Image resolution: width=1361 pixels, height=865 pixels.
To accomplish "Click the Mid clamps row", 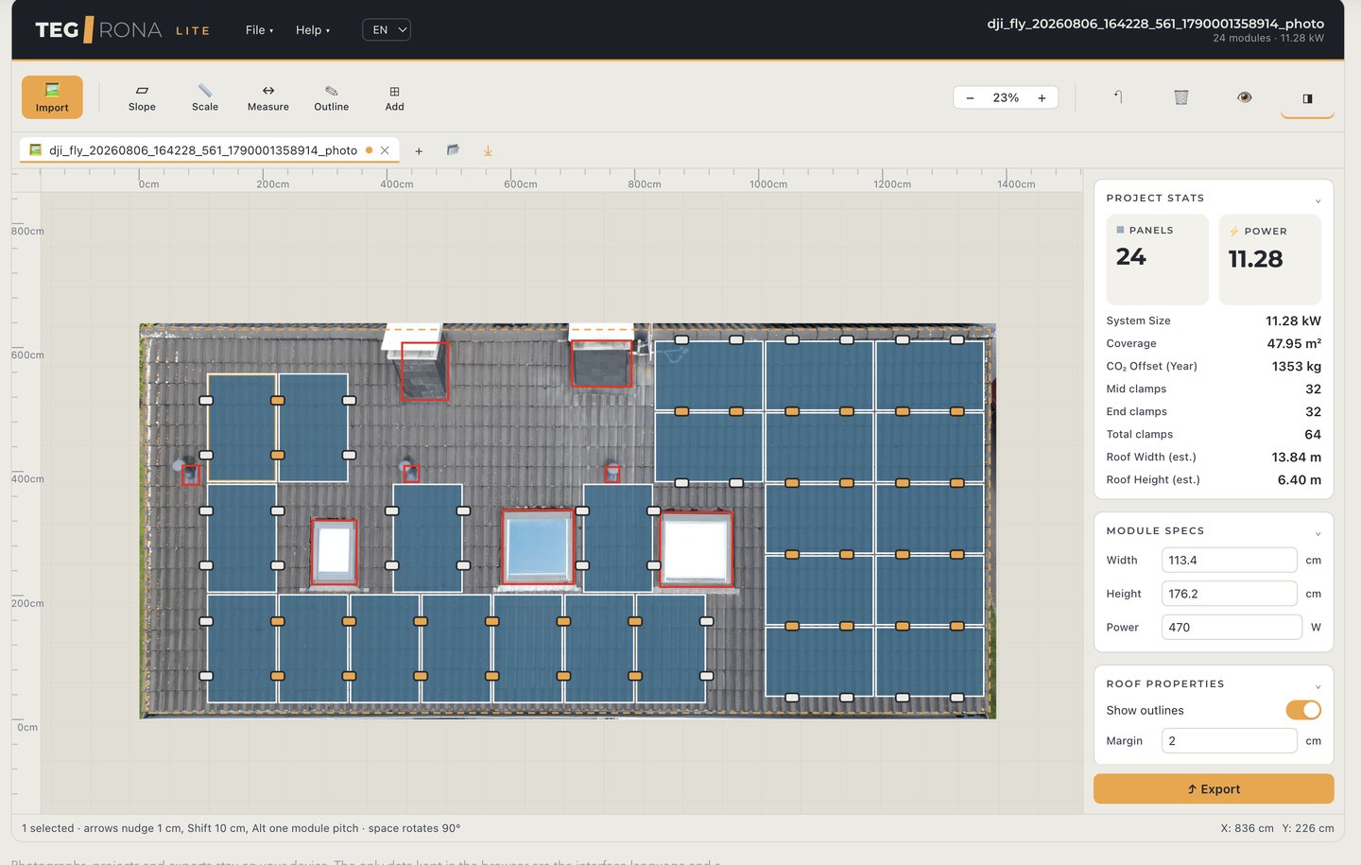I will coord(1214,389).
